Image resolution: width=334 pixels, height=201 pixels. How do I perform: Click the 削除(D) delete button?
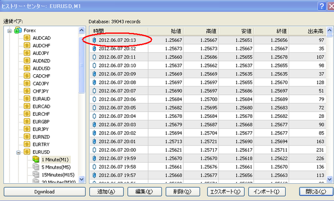183,192
